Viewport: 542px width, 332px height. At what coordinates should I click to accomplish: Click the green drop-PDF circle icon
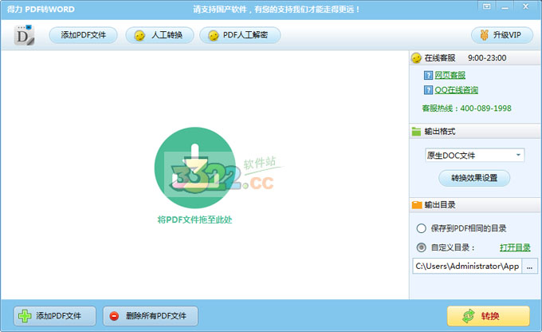[x=195, y=168]
